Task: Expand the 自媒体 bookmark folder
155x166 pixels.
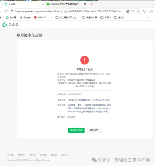Action: [105, 17]
